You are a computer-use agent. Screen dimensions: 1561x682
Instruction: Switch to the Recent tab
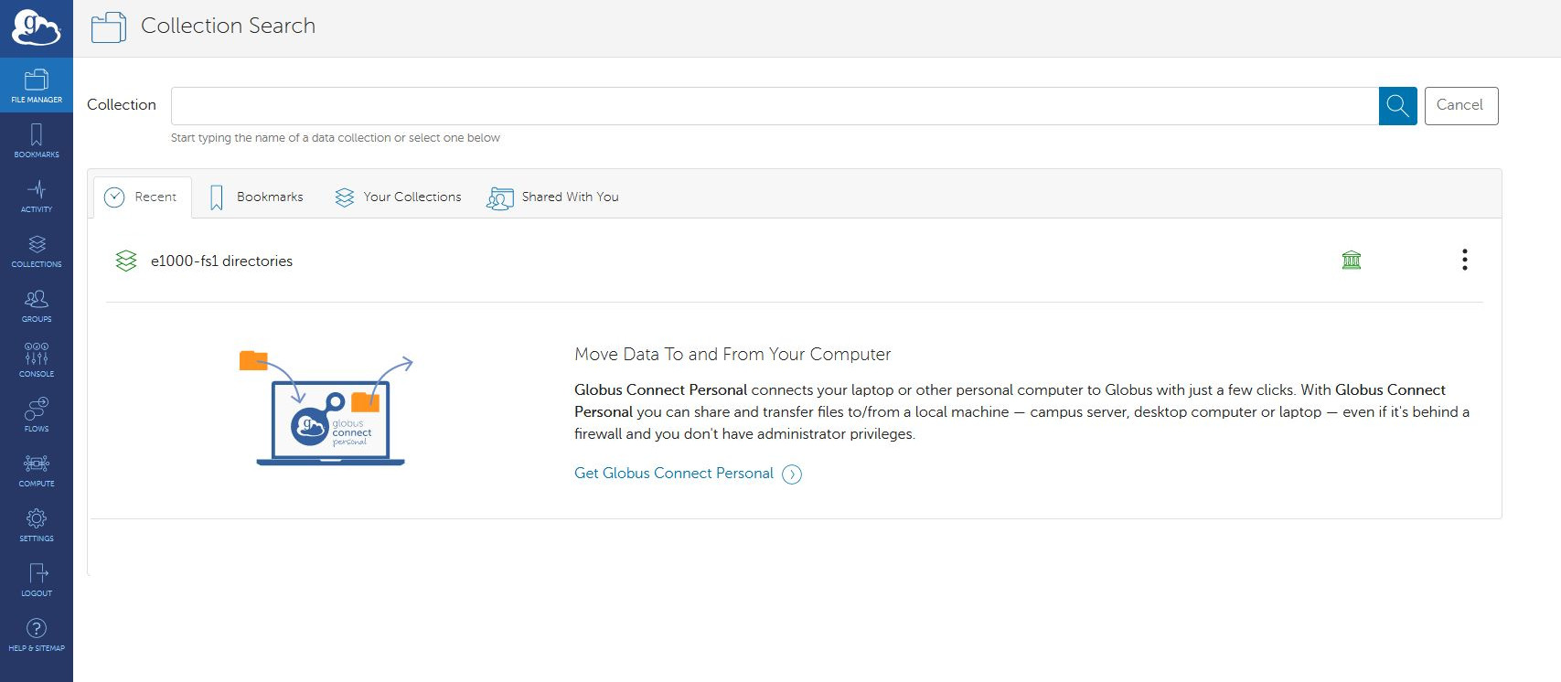click(142, 197)
